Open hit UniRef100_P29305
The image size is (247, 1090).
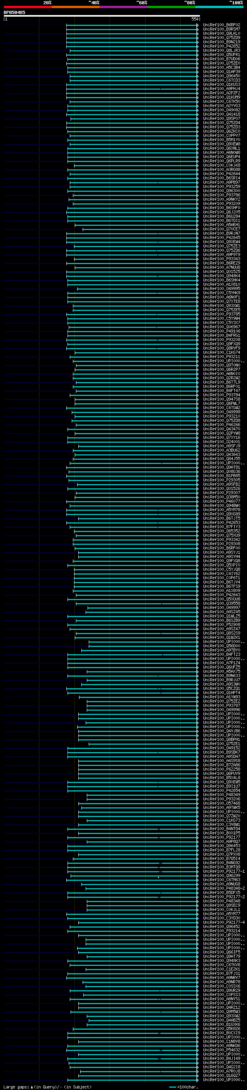point(221,480)
